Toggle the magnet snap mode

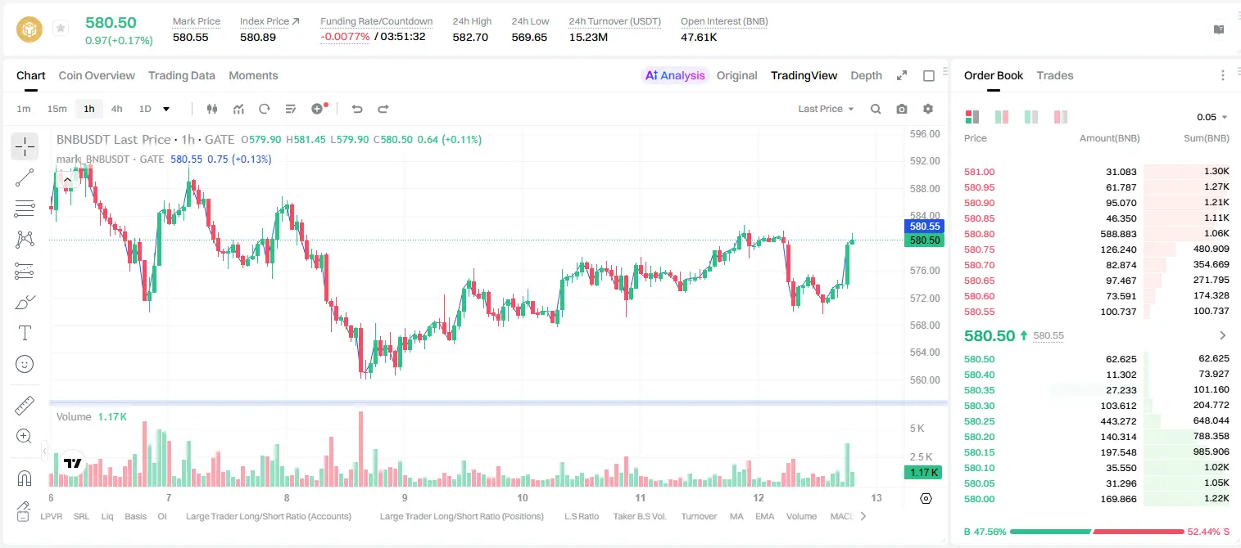click(x=25, y=478)
